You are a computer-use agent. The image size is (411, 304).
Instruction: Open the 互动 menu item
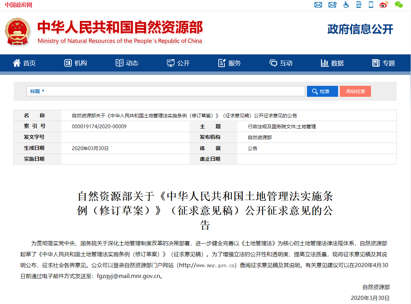coord(281,63)
